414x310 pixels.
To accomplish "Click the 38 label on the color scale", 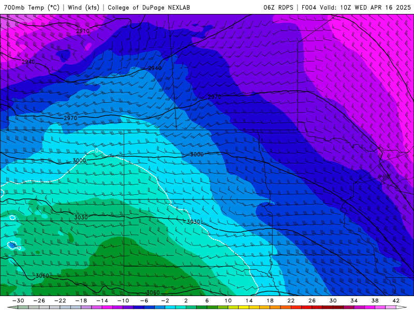I will click(375, 301).
